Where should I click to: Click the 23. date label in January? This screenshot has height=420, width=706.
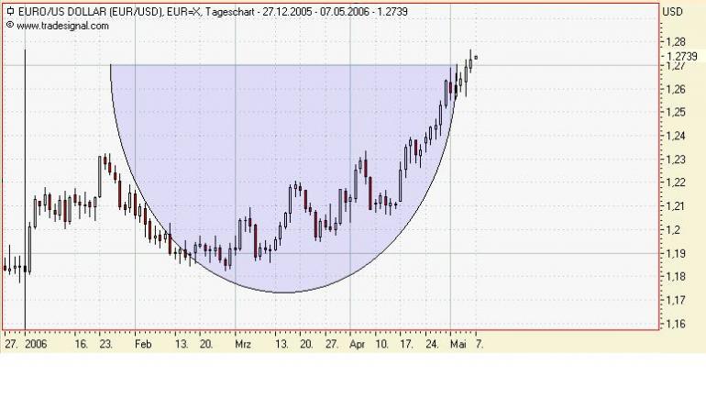point(105,345)
